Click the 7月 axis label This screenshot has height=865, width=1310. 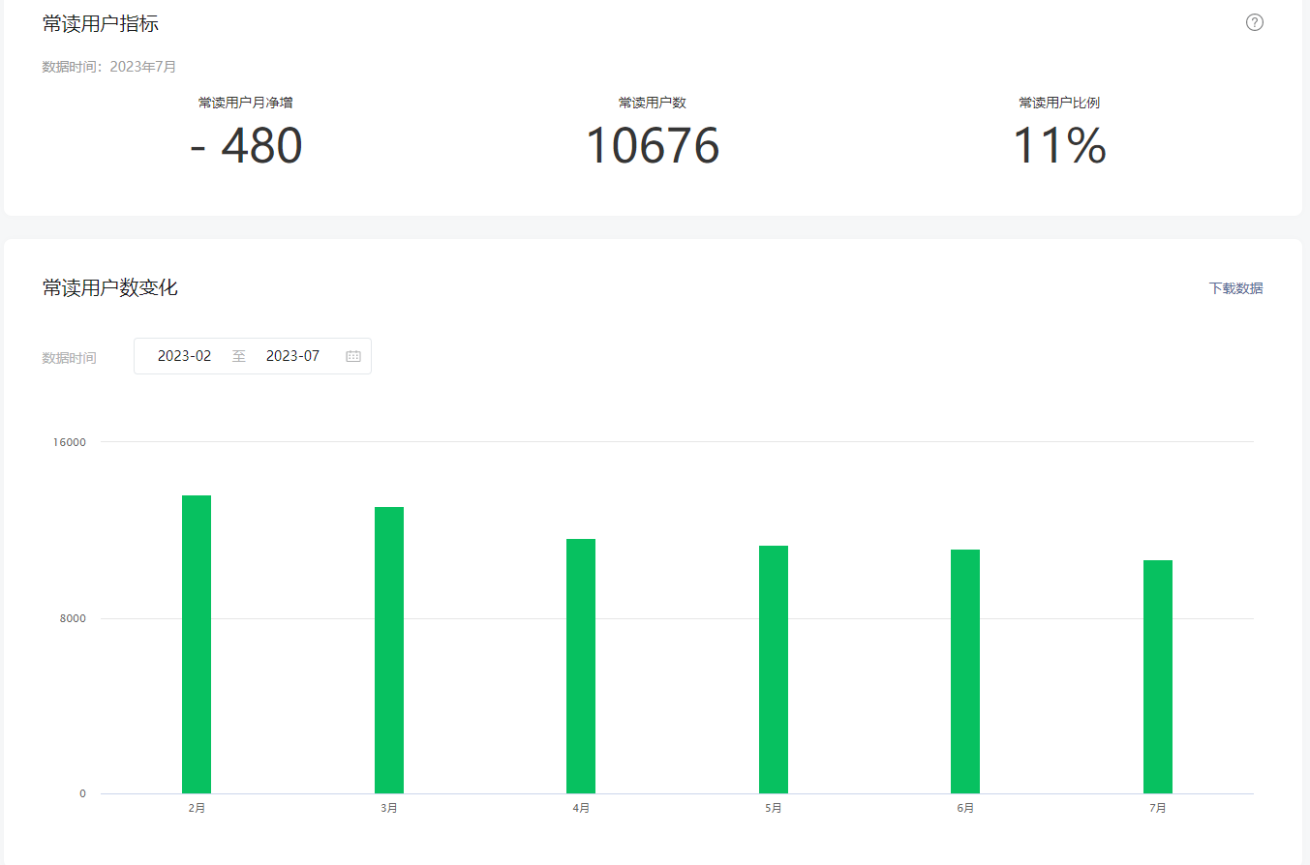(1158, 808)
